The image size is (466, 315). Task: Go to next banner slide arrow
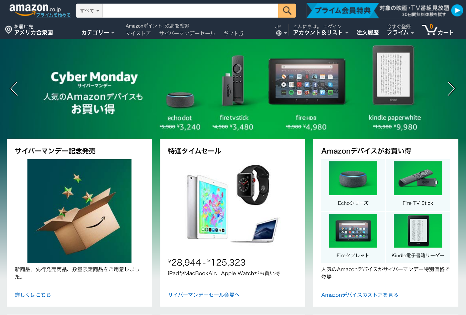(451, 89)
